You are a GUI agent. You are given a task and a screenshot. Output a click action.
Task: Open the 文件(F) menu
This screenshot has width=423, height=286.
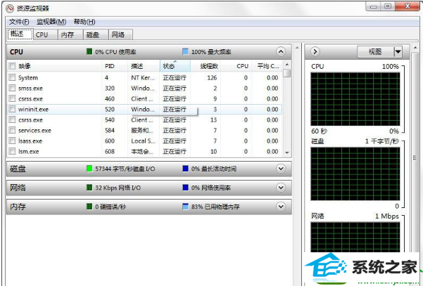pos(19,22)
